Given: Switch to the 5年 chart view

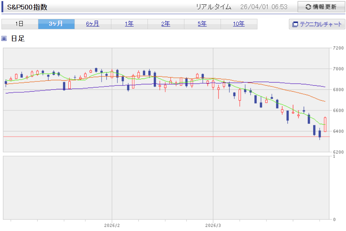Looking at the screenshot, I should [202, 24].
